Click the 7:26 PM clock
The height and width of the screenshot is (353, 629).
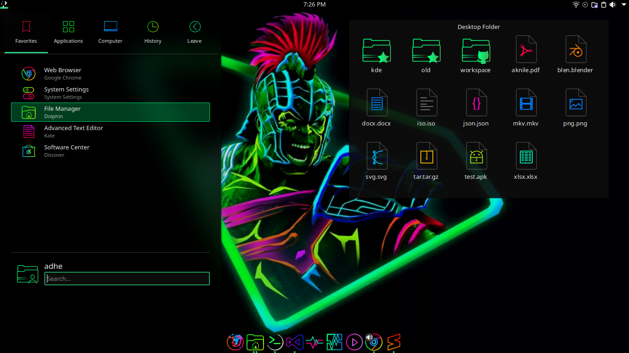pyautogui.click(x=314, y=4)
